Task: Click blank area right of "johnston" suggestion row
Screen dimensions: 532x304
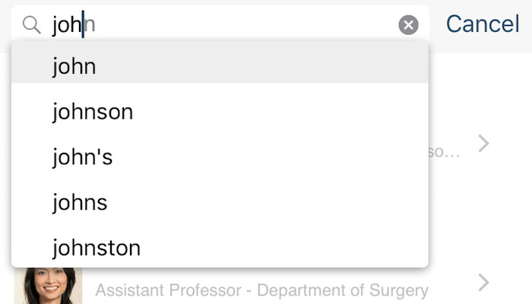Action: (284, 248)
